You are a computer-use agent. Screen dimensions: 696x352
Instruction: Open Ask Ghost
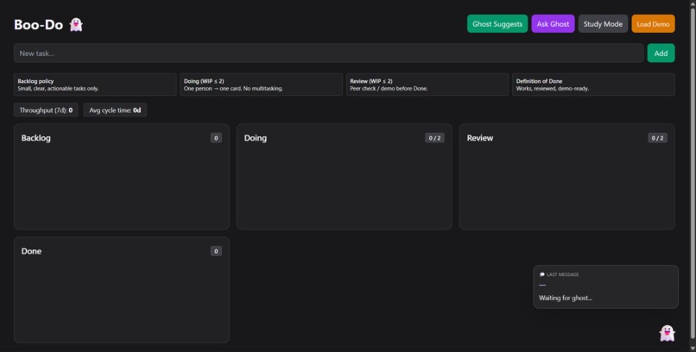click(x=553, y=24)
